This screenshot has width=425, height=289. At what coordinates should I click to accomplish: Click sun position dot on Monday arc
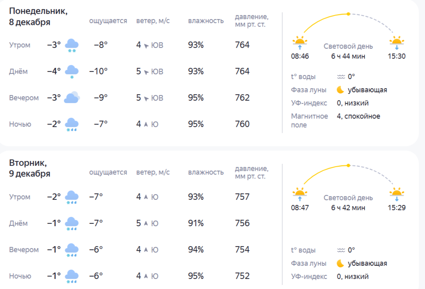pos(348,14)
